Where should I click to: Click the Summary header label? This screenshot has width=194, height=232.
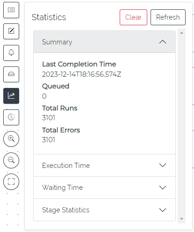[57, 42]
